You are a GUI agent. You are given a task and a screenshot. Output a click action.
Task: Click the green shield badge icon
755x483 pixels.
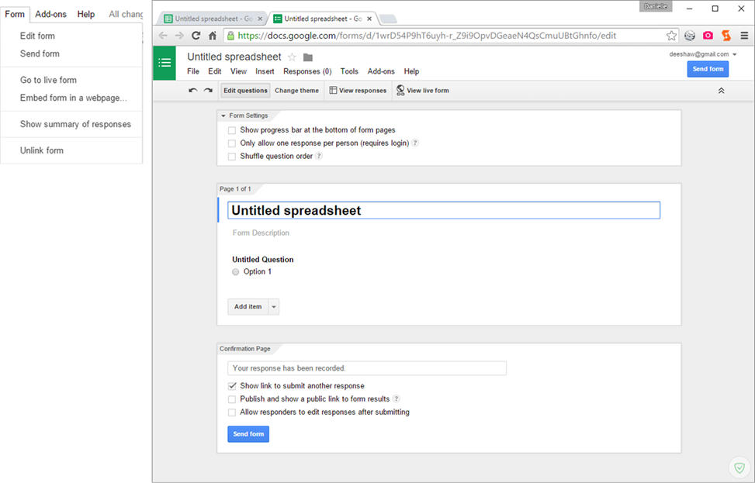tap(739, 467)
